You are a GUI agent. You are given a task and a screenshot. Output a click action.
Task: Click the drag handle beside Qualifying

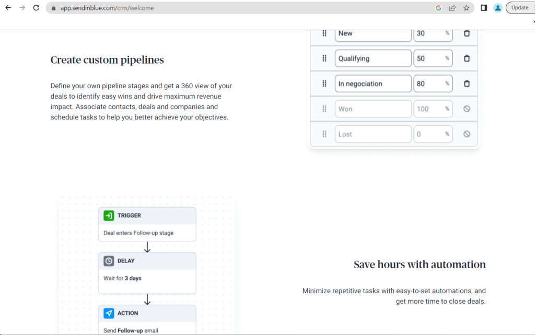324,58
